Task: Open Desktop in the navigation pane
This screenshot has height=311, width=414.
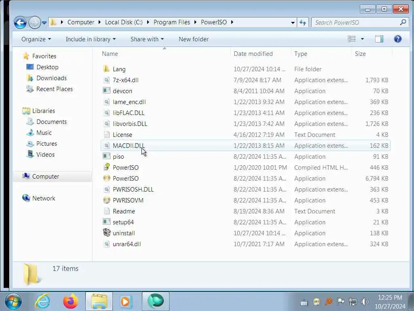Action: tap(47, 67)
